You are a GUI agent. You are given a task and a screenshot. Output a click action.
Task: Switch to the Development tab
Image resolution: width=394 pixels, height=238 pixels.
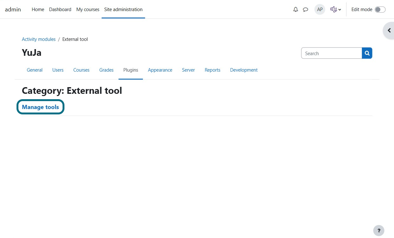(x=244, y=70)
